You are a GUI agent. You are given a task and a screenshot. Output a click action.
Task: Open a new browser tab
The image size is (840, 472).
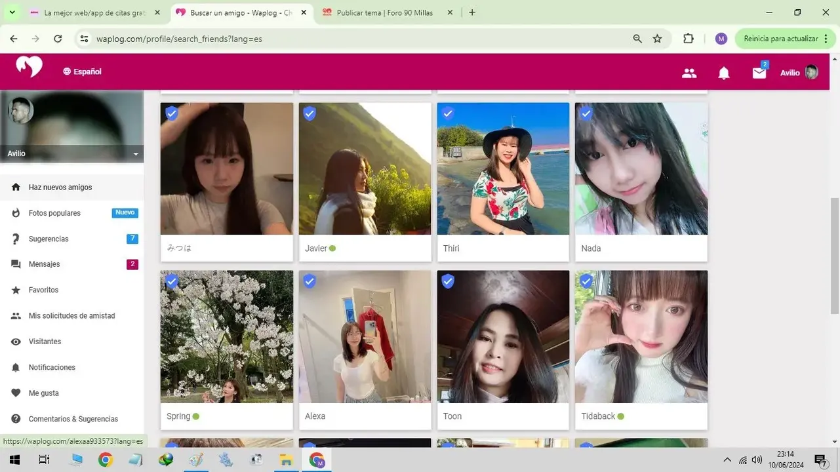[x=472, y=12]
